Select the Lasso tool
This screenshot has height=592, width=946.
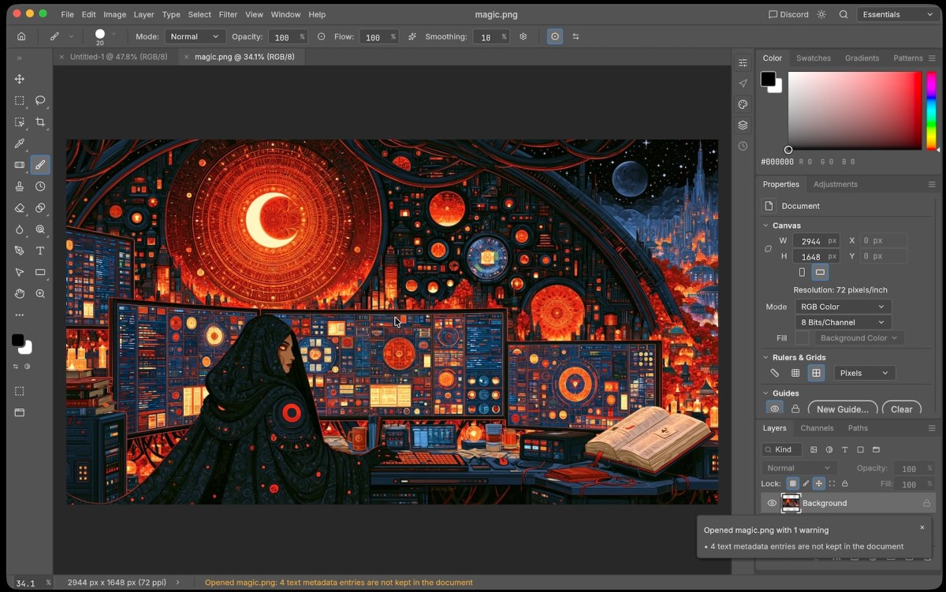tap(40, 101)
